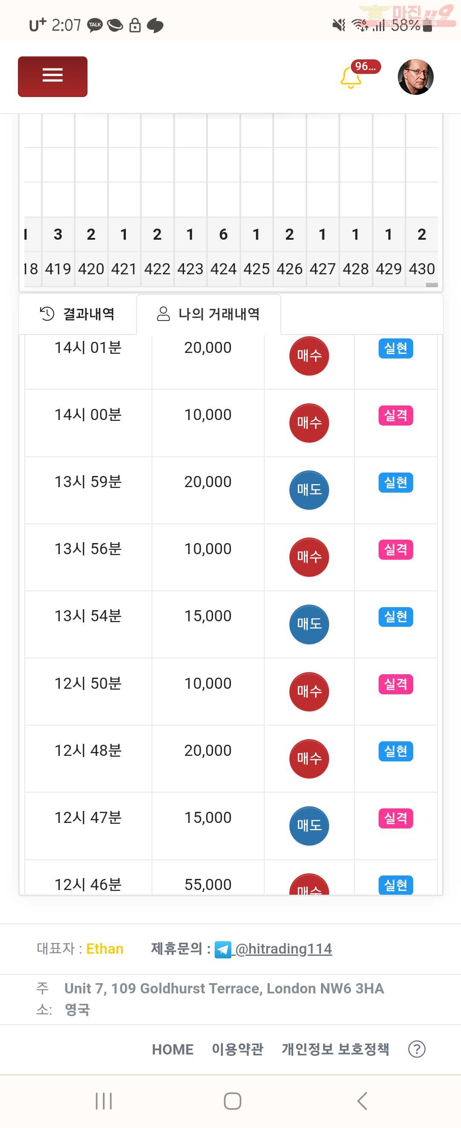Click the 매도 badge for 13시 54분
The width and height of the screenshot is (461, 1128).
click(309, 624)
